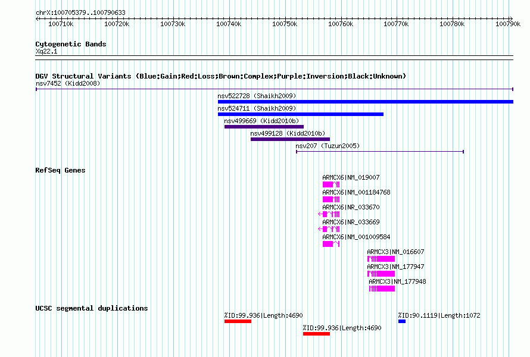Click the 100770k ruler position
Screen dimensions: 530x357
396,24
